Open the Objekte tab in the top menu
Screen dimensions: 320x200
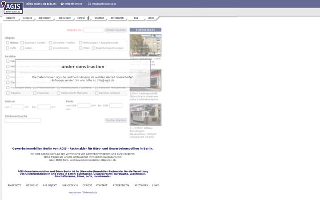[11, 18]
